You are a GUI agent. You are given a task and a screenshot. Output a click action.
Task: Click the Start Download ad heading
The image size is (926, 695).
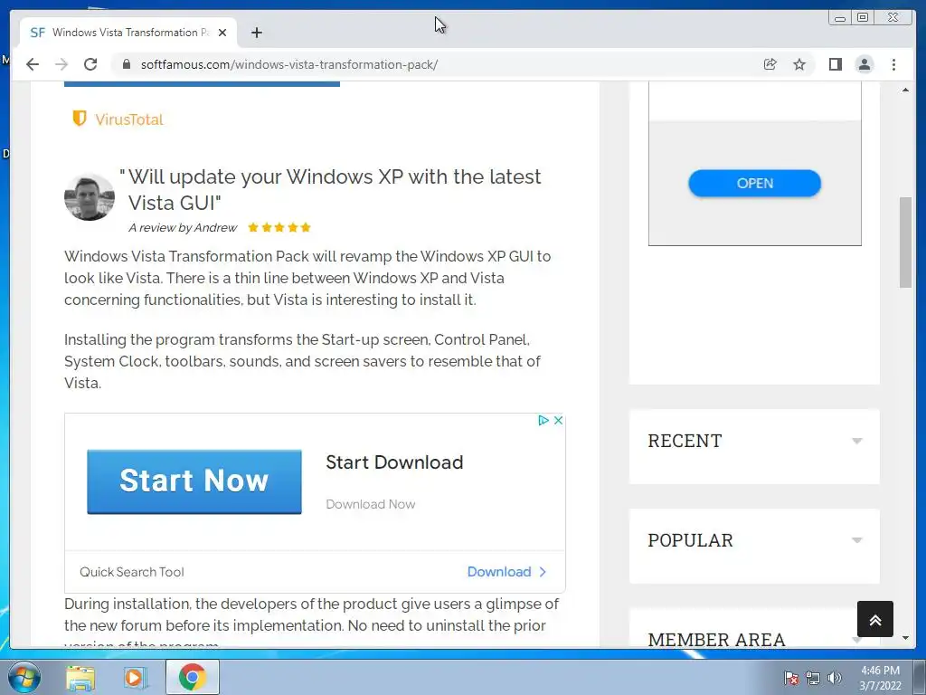394,462
